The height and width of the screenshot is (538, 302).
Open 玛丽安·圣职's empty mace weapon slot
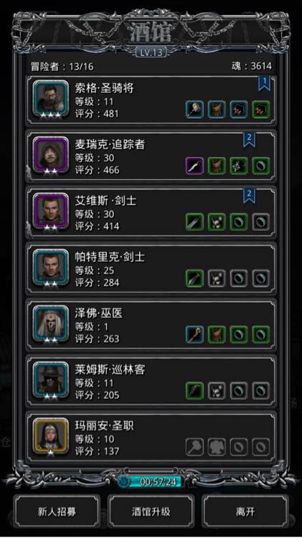pos(194,447)
